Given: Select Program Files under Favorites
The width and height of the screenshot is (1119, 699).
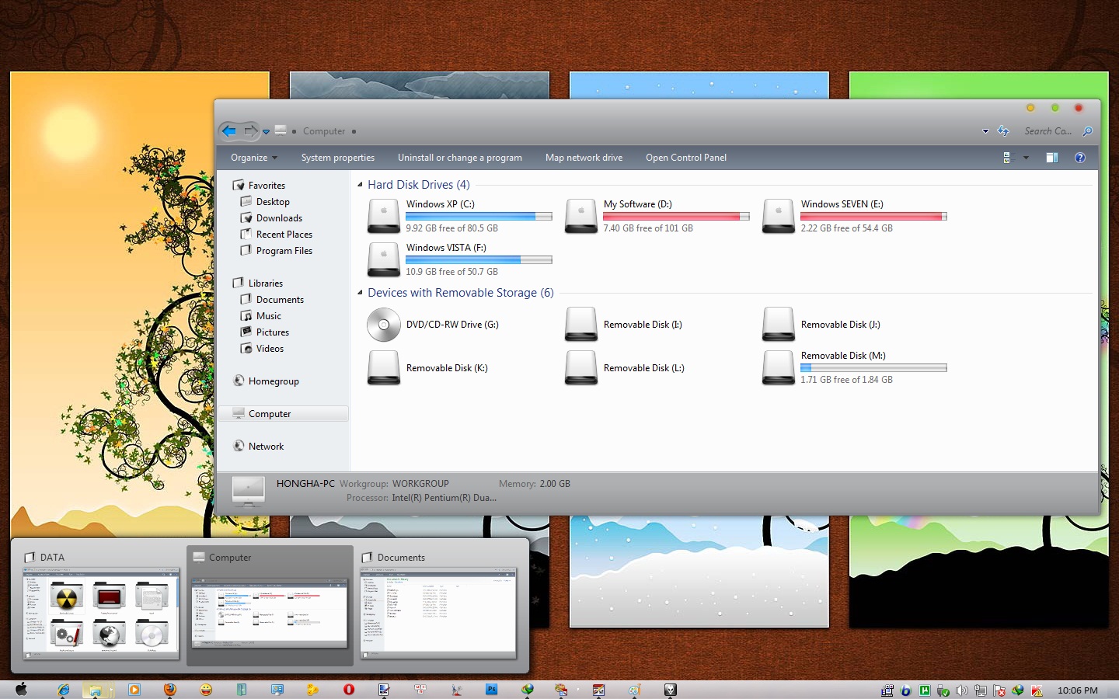Looking at the screenshot, I should (284, 251).
